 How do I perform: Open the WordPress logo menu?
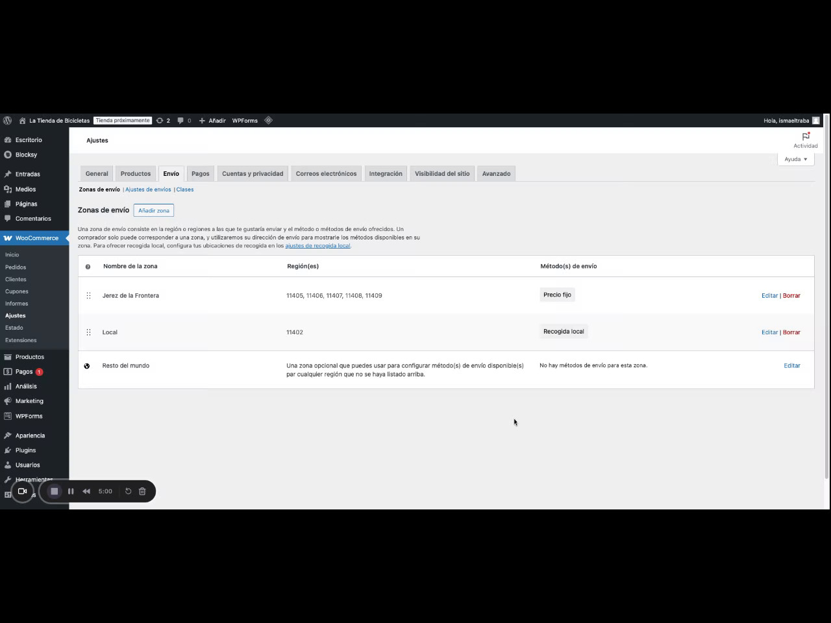coord(8,121)
